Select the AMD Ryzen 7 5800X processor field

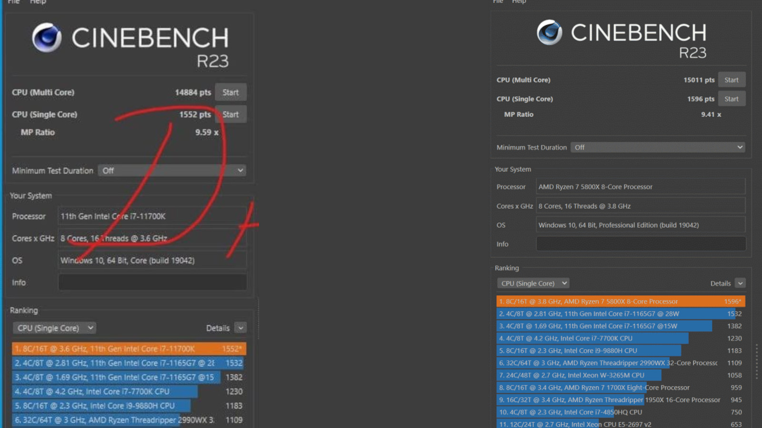[641, 187]
